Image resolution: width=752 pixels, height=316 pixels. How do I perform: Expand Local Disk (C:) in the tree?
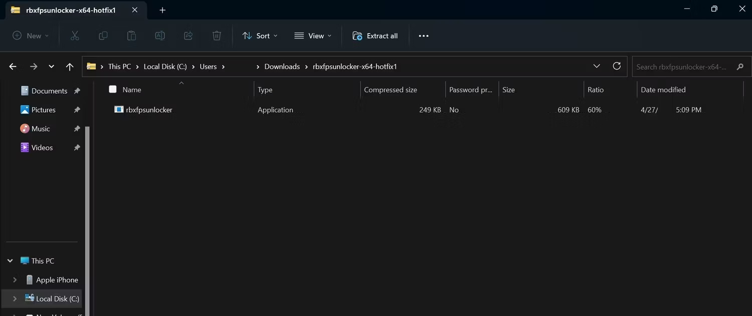click(x=15, y=298)
